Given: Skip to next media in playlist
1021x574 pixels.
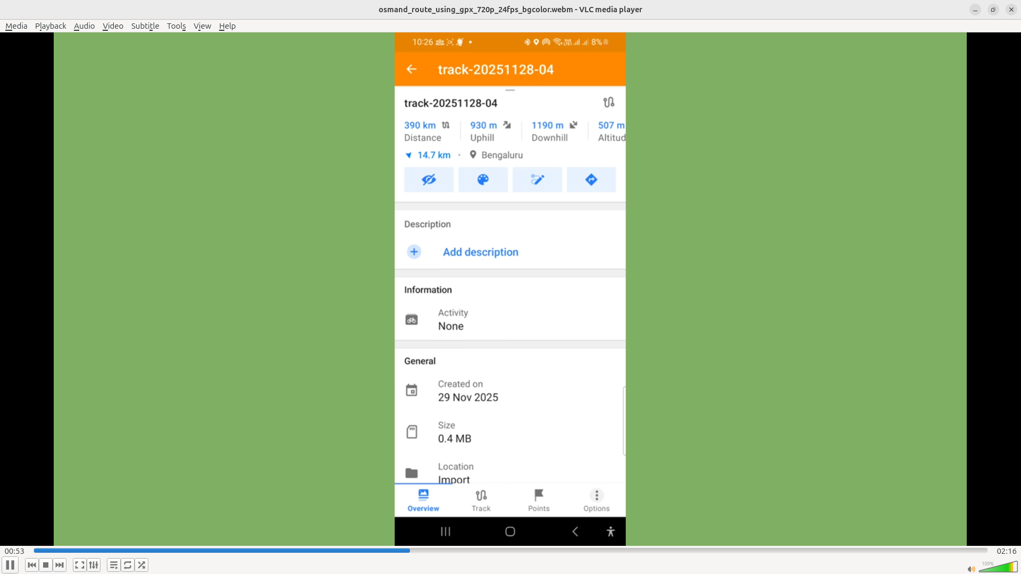Looking at the screenshot, I should [x=60, y=565].
